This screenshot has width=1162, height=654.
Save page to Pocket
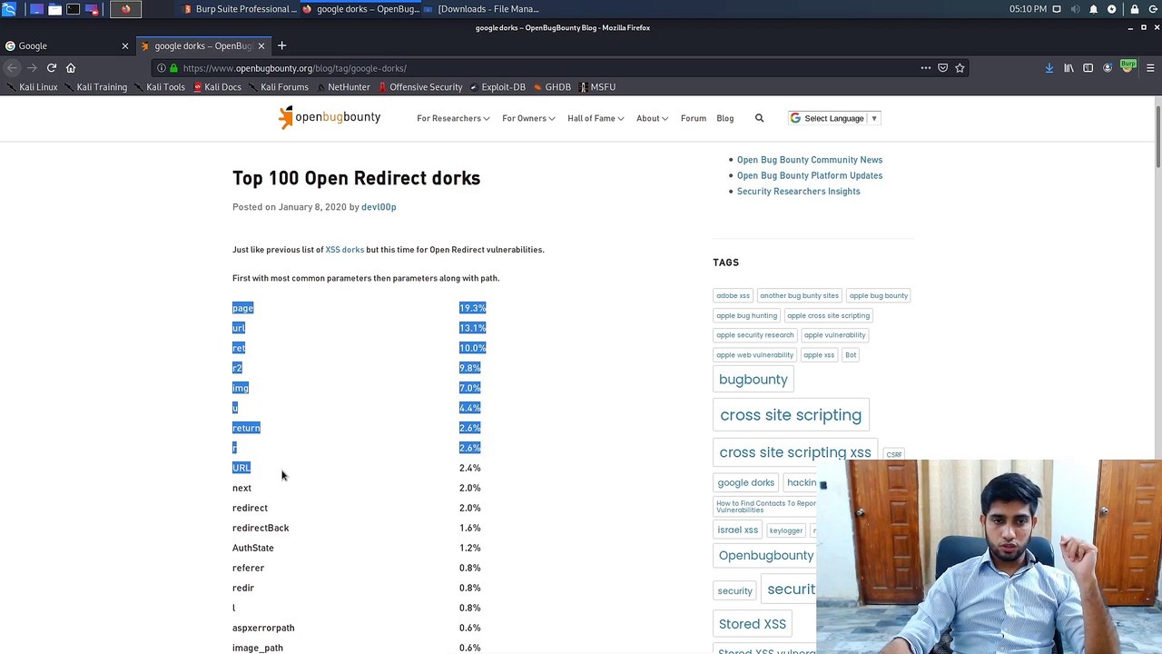(x=942, y=68)
